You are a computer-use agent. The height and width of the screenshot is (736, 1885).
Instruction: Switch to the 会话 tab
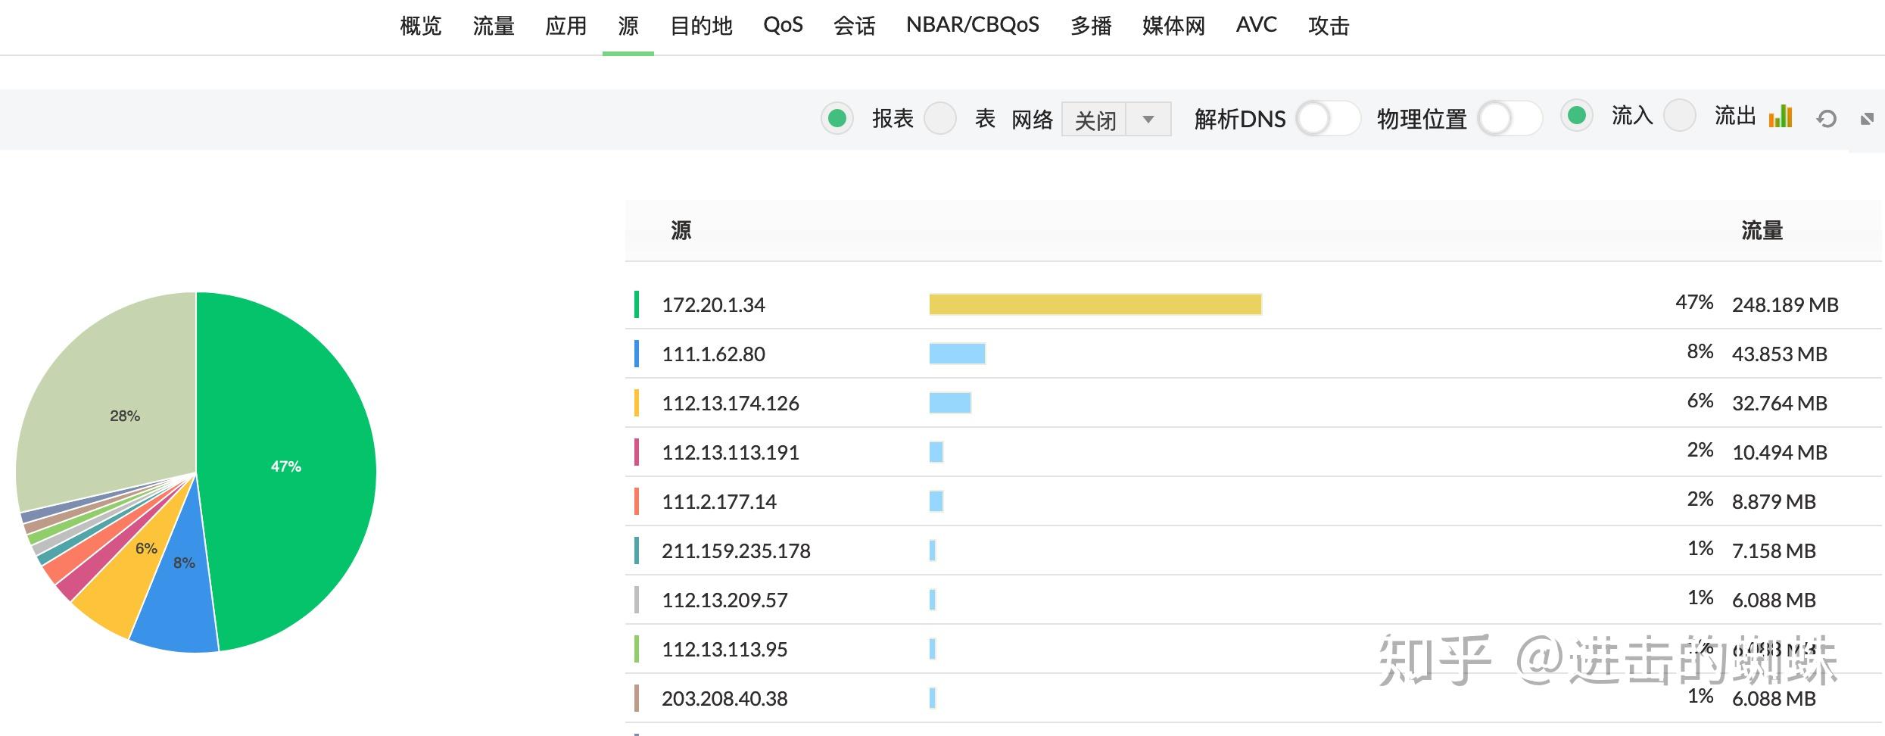[x=854, y=26]
